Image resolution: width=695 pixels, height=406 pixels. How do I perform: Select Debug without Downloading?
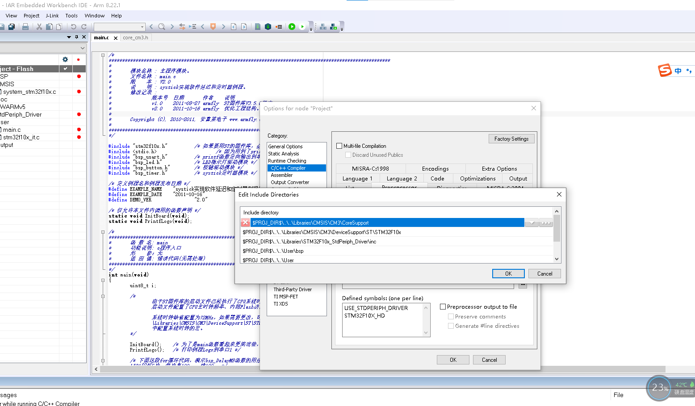pos(302,26)
